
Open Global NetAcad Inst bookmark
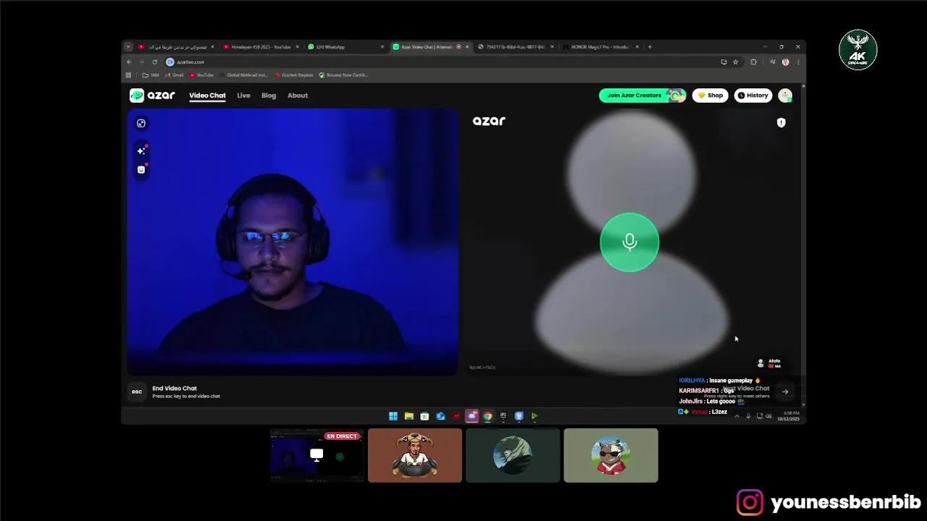click(x=243, y=75)
